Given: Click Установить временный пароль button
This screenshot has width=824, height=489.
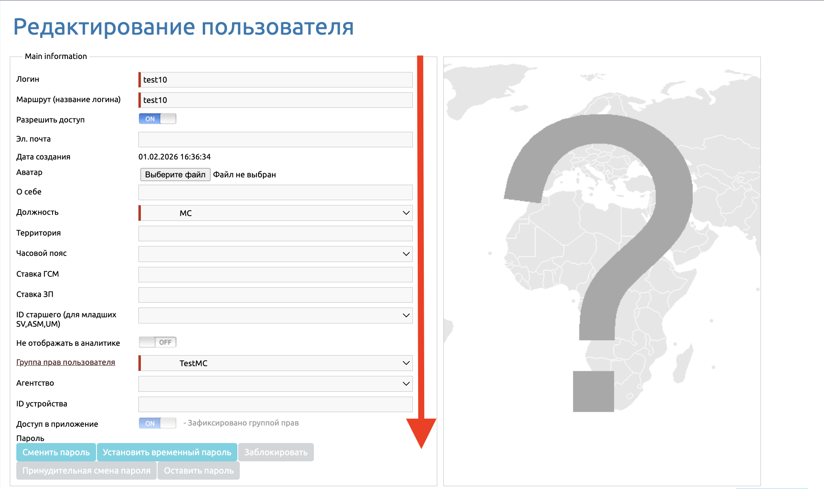Looking at the screenshot, I should tap(167, 452).
